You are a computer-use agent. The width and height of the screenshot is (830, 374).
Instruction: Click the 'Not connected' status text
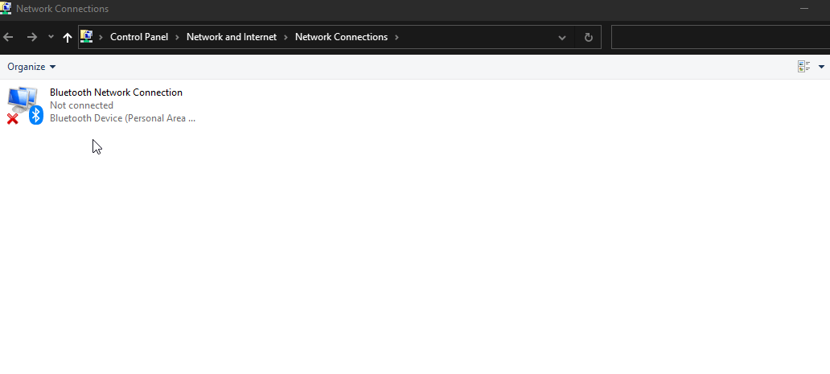81,105
